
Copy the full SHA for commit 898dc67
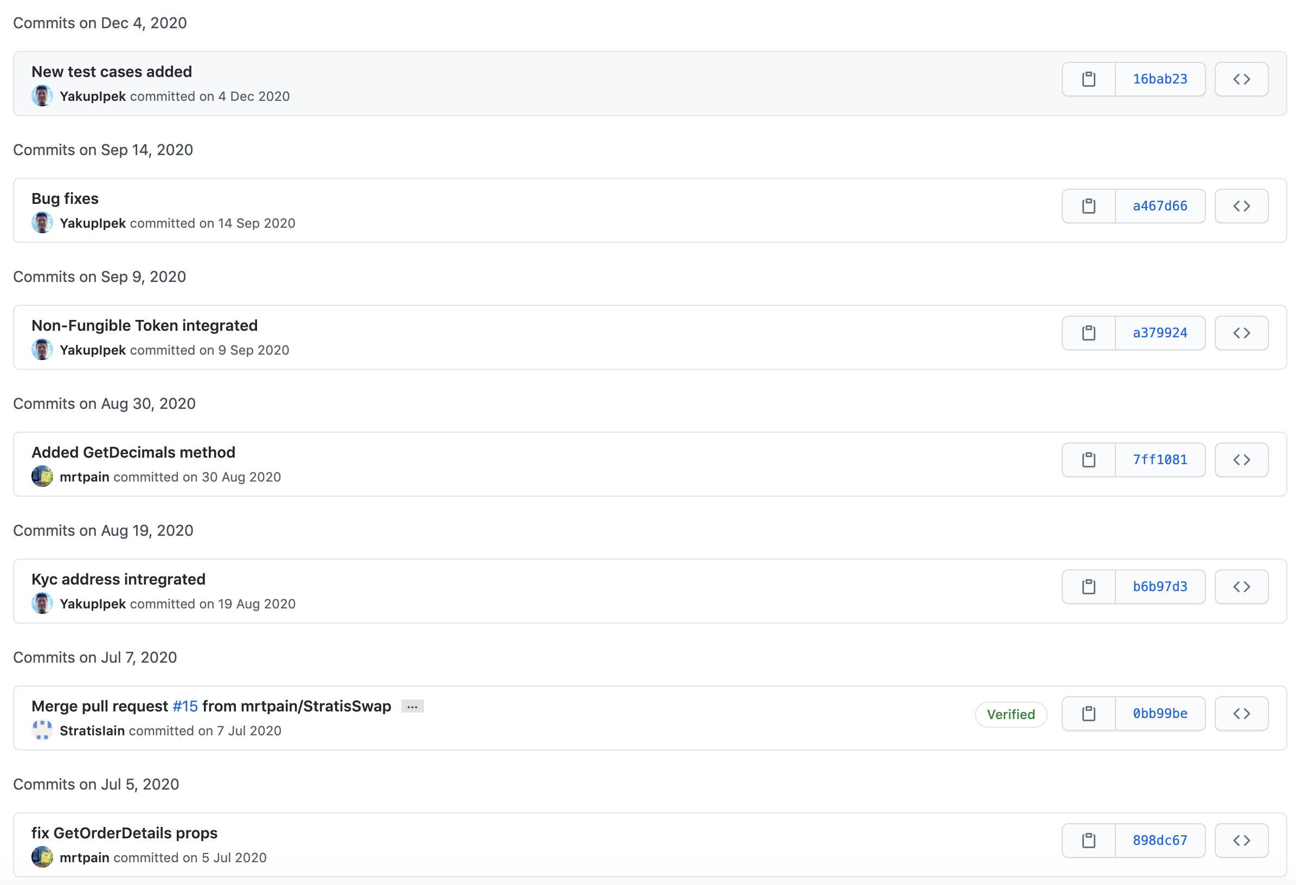coord(1088,841)
